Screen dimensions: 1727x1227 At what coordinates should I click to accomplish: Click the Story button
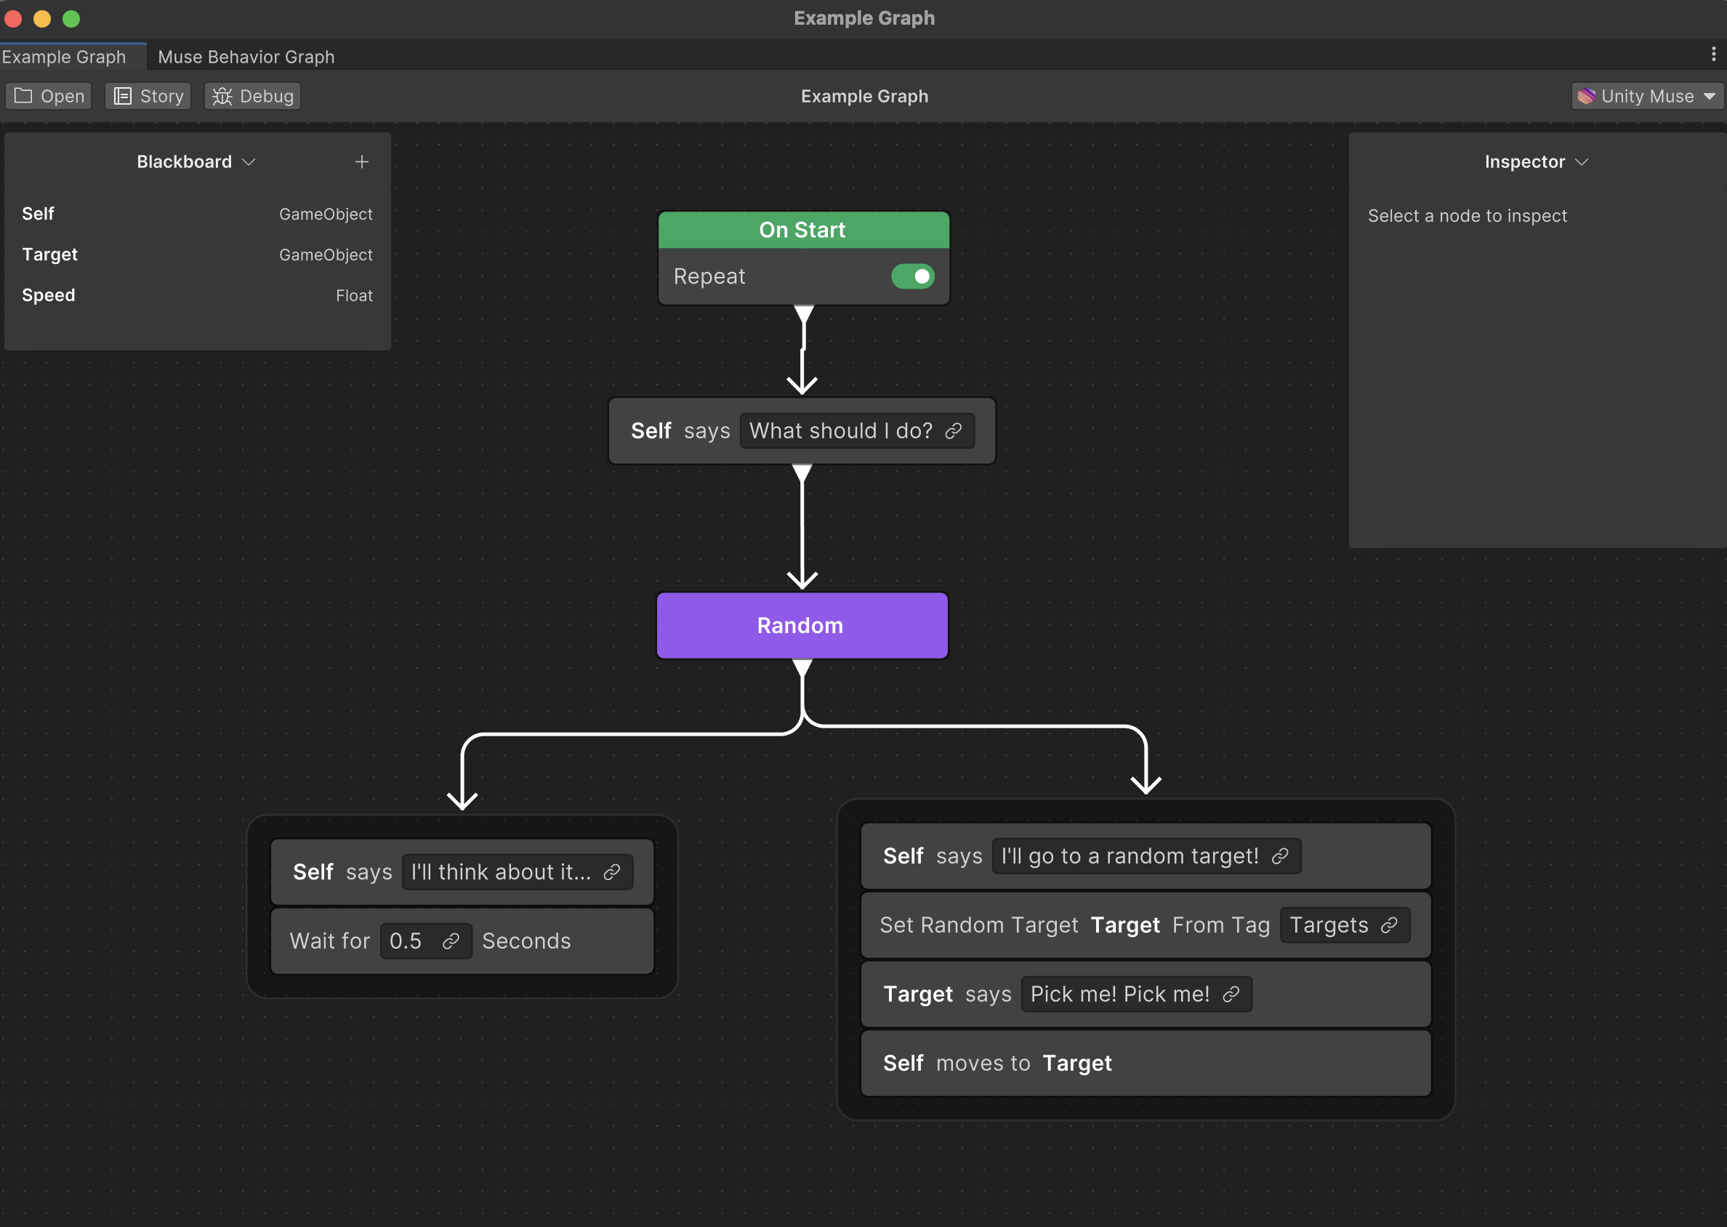point(148,96)
